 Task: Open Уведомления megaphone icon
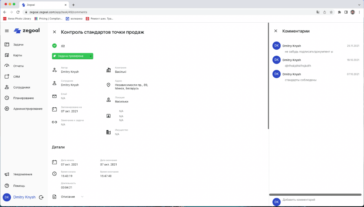7,174
